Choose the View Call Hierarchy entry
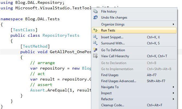The image size is (182, 109). [134, 56]
